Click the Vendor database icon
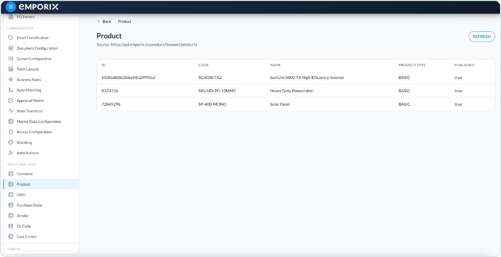The width and height of the screenshot is (501, 257). tap(11, 216)
